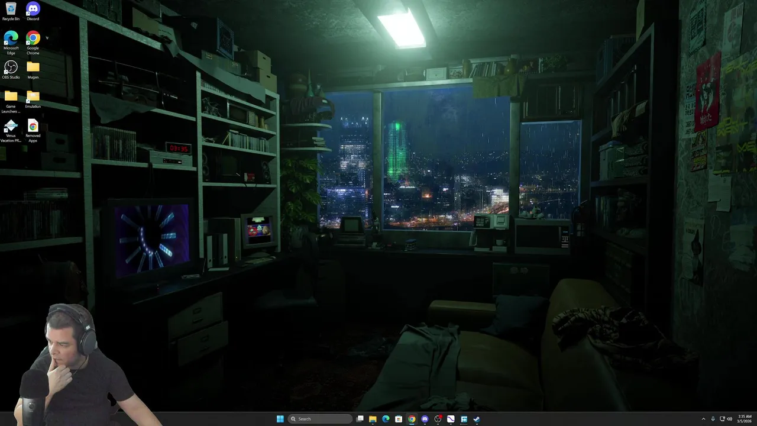Launch Microsoft Edge from the taskbar
This screenshot has height=426, width=757.
tap(386, 419)
